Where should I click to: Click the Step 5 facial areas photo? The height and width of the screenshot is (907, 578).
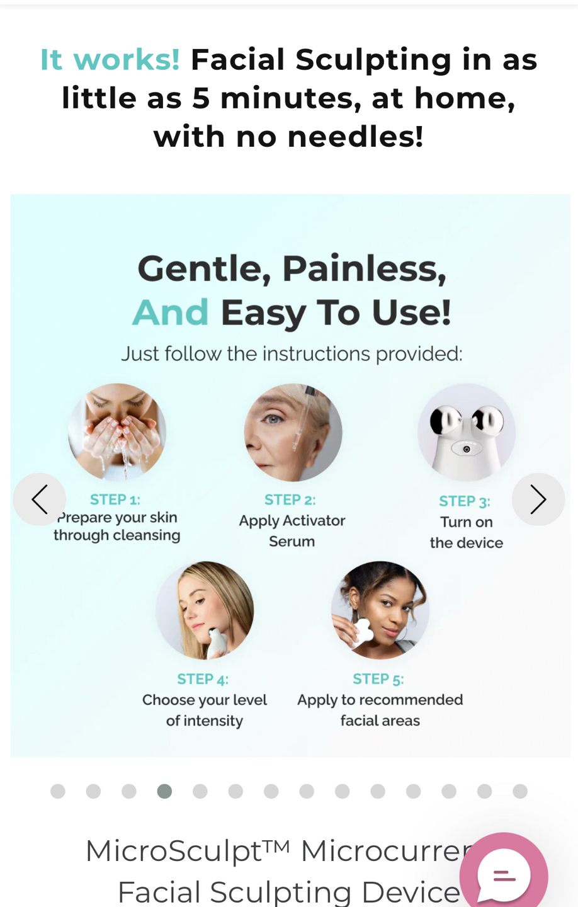[x=380, y=610]
